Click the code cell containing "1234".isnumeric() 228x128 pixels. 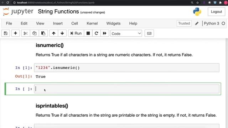click(x=127, y=68)
